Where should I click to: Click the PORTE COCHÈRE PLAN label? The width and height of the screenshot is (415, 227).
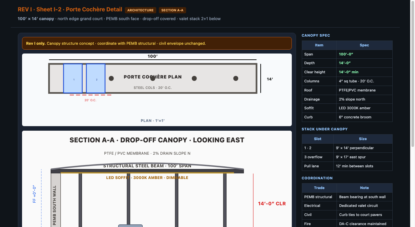[153, 77]
